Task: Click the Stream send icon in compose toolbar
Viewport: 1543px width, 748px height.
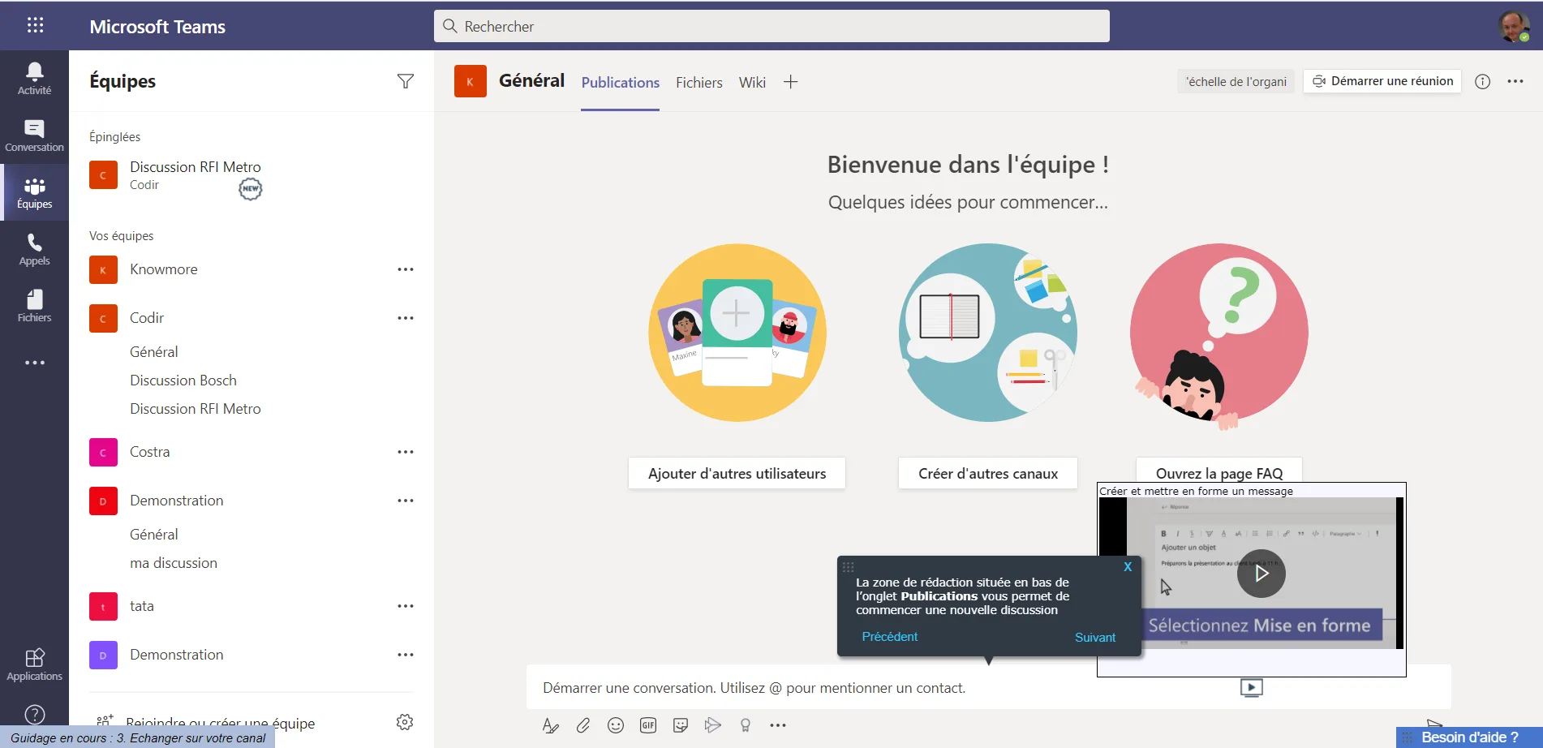Action: click(713, 725)
